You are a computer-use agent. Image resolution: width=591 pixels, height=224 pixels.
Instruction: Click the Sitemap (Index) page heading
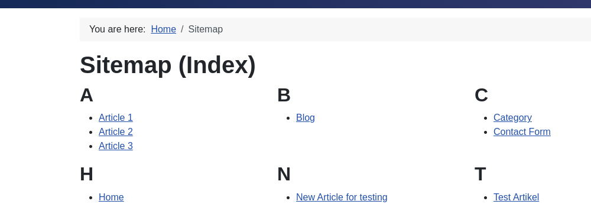click(168, 65)
